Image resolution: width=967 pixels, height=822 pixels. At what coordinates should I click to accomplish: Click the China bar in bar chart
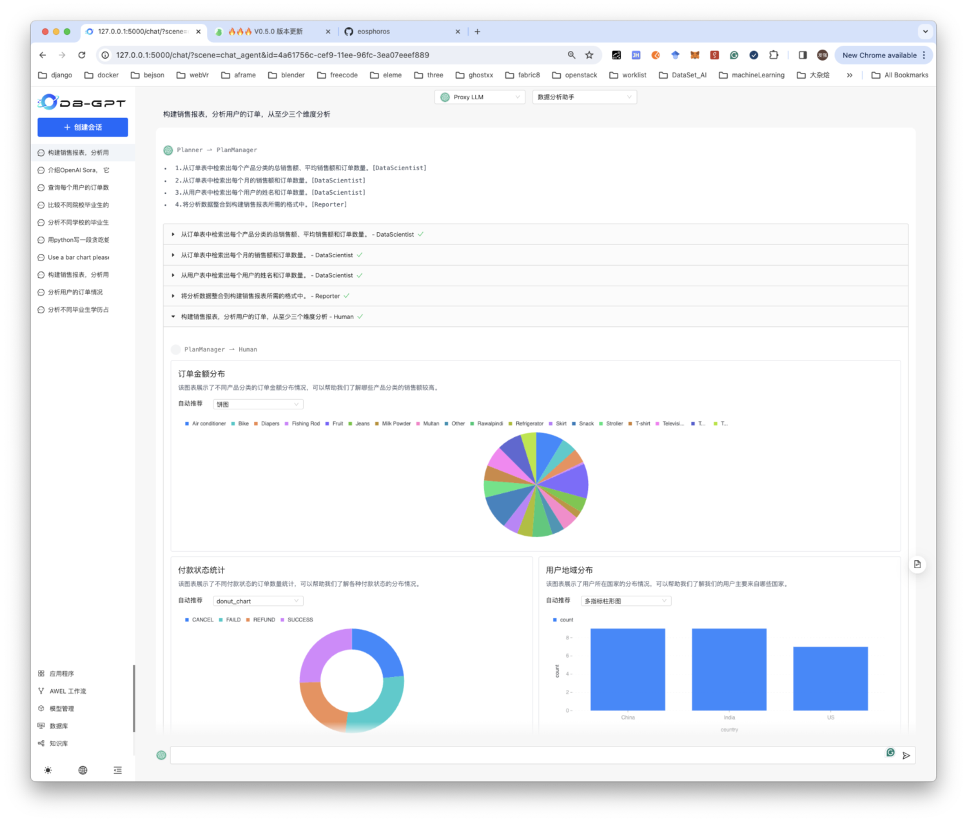tap(628, 669)
